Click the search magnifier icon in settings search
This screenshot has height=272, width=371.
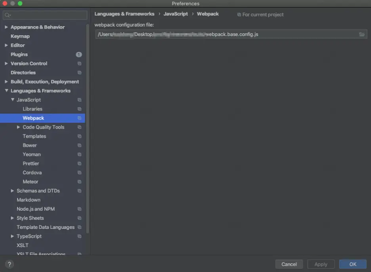click(8, 15)
